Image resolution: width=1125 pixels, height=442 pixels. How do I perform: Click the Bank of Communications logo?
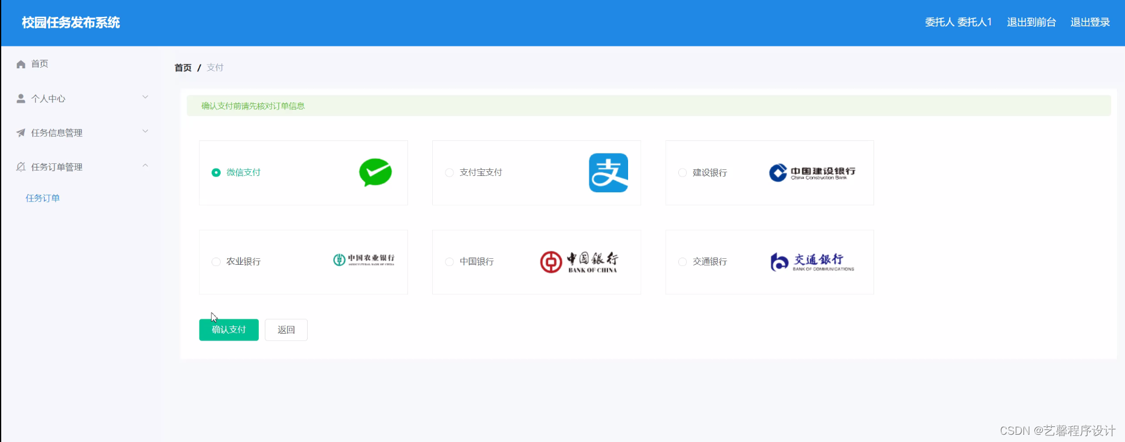812,262
